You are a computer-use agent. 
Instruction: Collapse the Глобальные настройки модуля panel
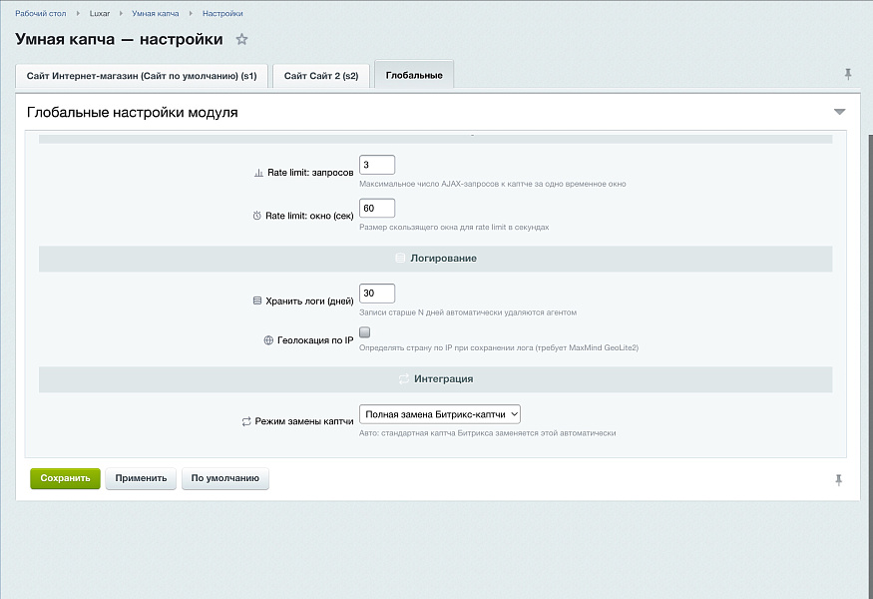839,112
